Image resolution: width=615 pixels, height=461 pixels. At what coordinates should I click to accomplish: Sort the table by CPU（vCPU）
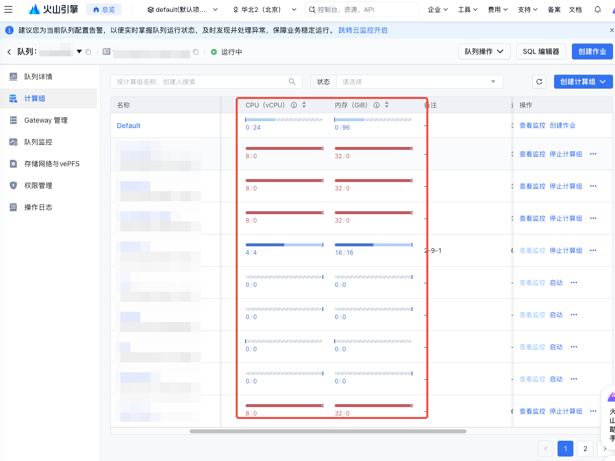(304, 105)
